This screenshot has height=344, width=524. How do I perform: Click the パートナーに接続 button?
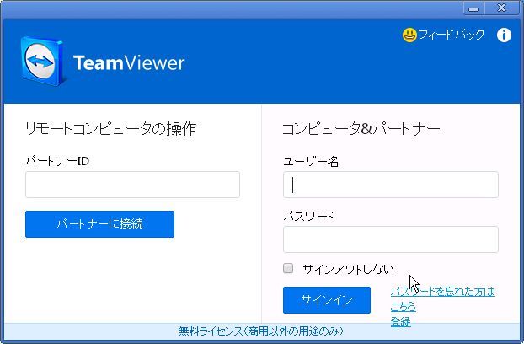point(99,224)
